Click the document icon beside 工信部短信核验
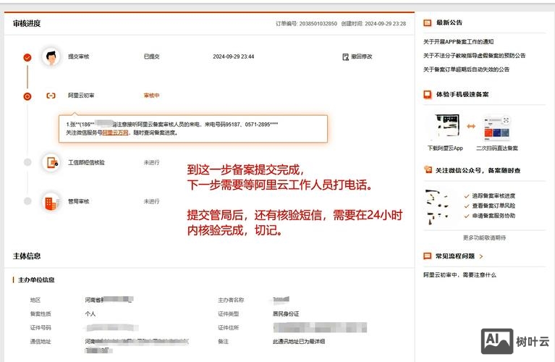The image size is (555, 362). tap(51, 163)
